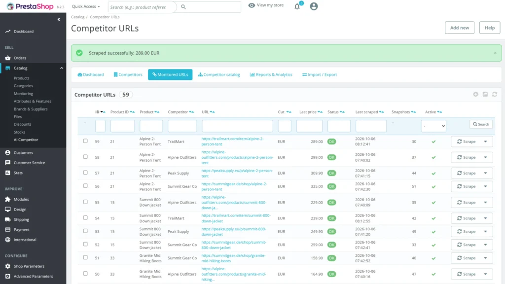
Task: Sort by Snapshots column arrows
Action: (x=414, y=112)
